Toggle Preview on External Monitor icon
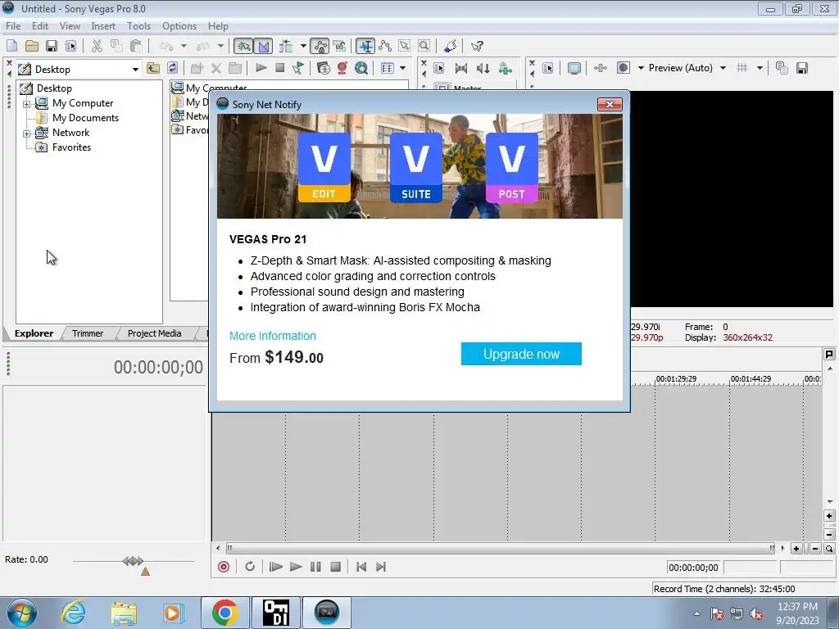839x629 pixels. click(574, 68)
